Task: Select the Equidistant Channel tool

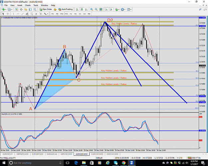Action: click(27, 14)
